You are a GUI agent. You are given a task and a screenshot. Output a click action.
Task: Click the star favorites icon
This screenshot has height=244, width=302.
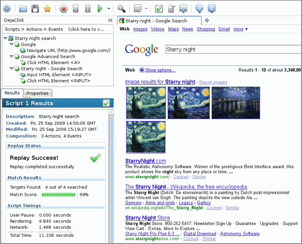(47, 8)
